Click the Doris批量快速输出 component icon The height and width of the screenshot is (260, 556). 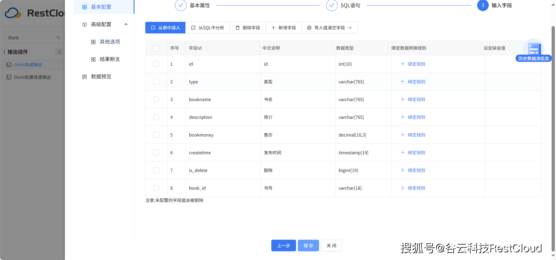(x=9, y=77)
